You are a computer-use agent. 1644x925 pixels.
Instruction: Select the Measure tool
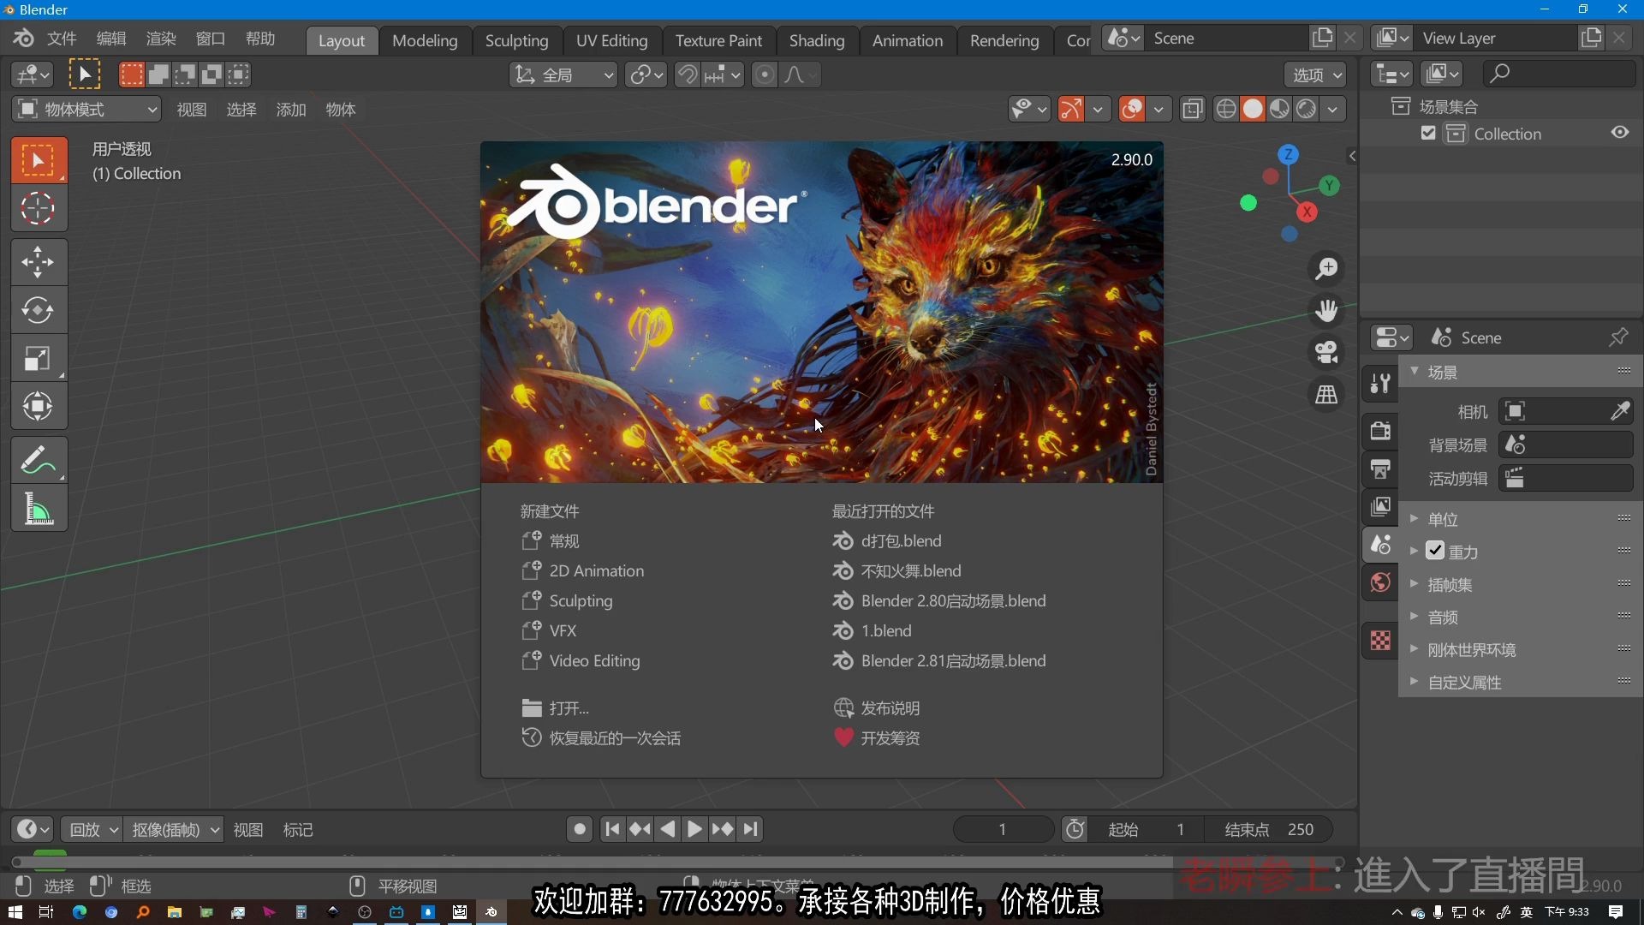39,509
